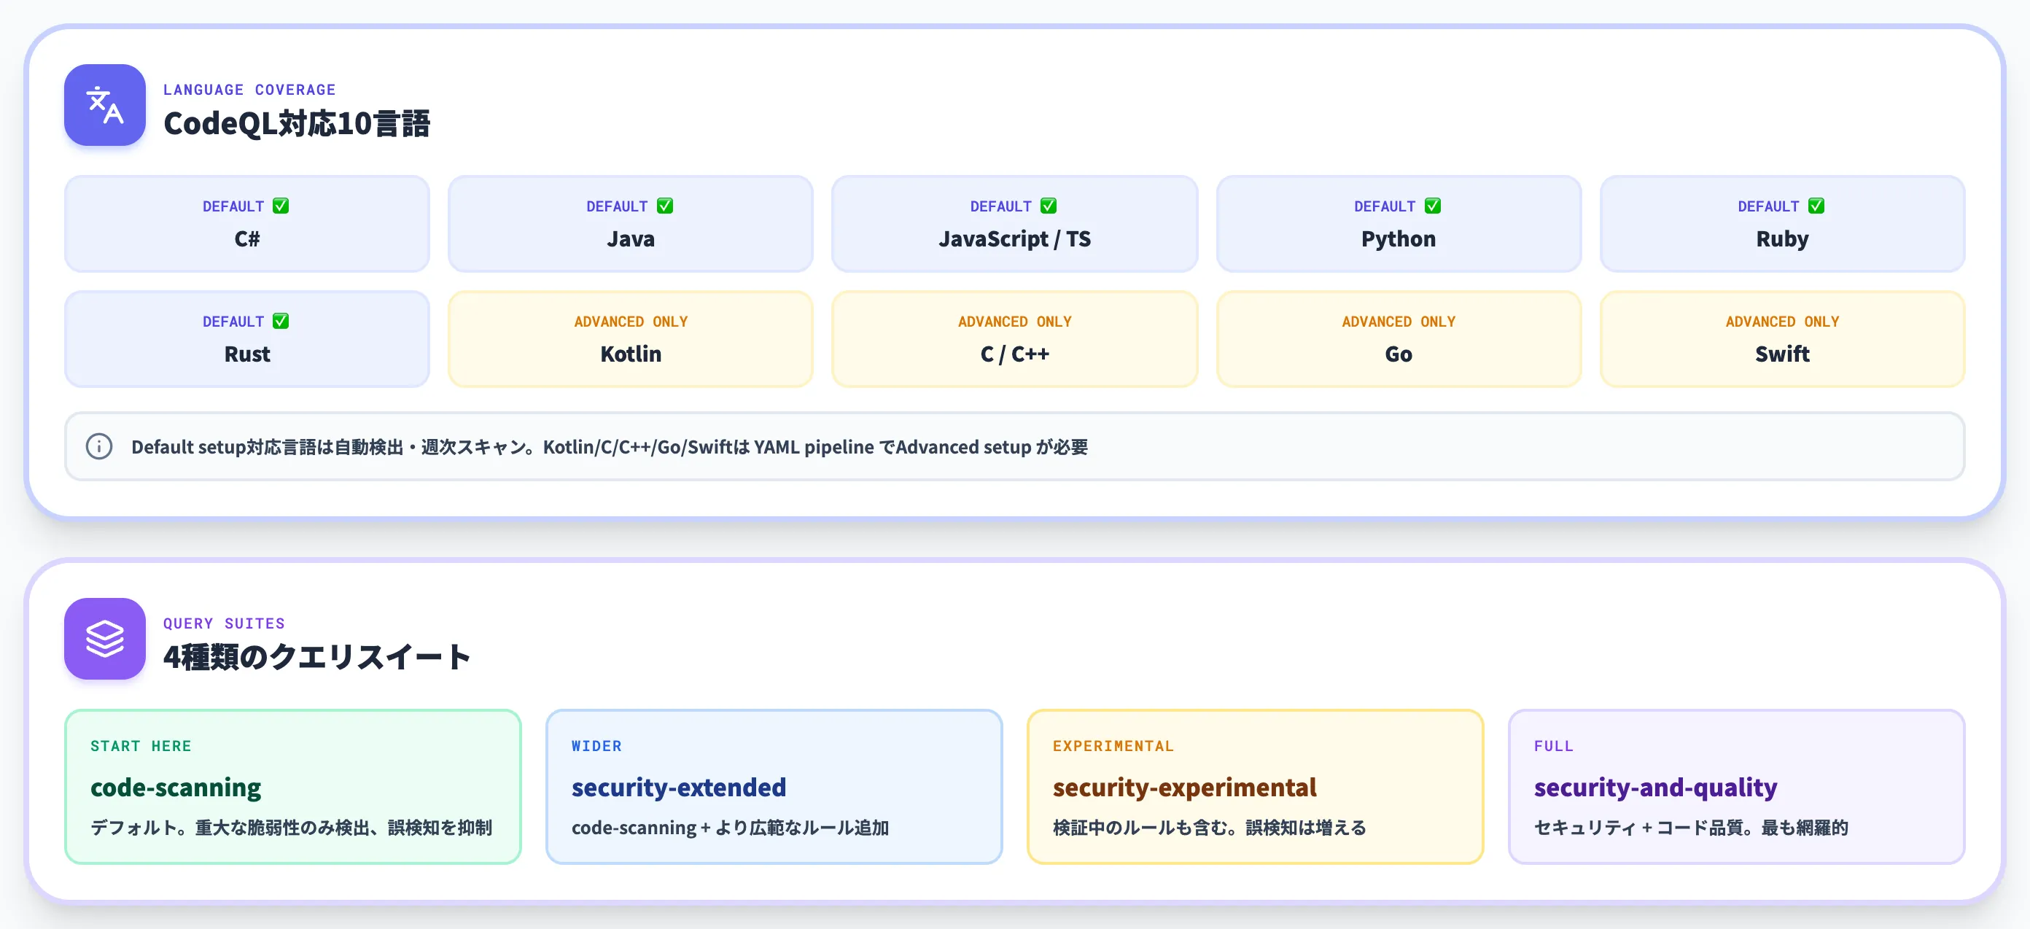The width and height of the screenshot is (2030, 929).
Task: Click the code-scanning + より広範なルール追加 description
Action: [x=730, y=828]
